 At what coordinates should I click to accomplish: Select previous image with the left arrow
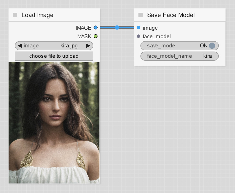pos(20,46)
